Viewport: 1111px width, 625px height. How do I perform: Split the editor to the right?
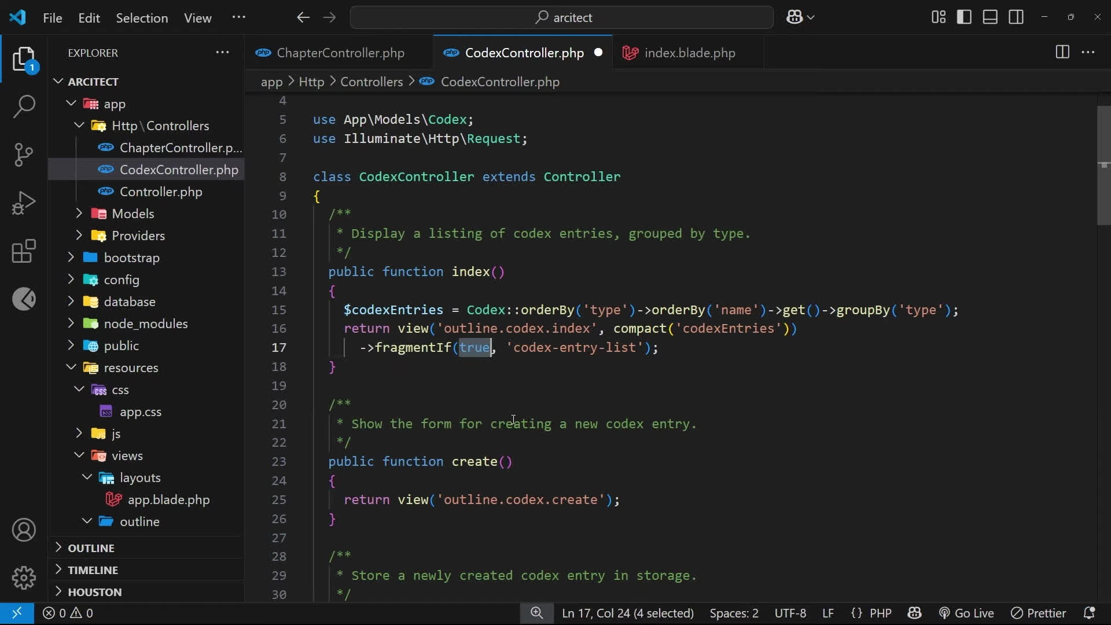pyautogui.click(x=1062, y=52)
